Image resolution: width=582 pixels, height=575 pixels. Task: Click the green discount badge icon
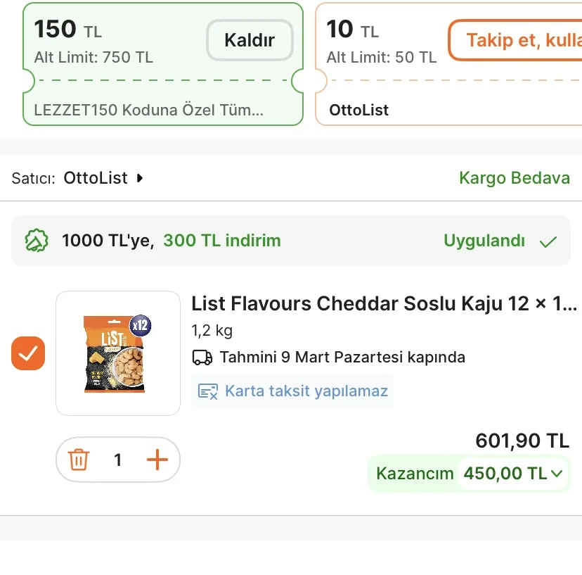point(37,241)
